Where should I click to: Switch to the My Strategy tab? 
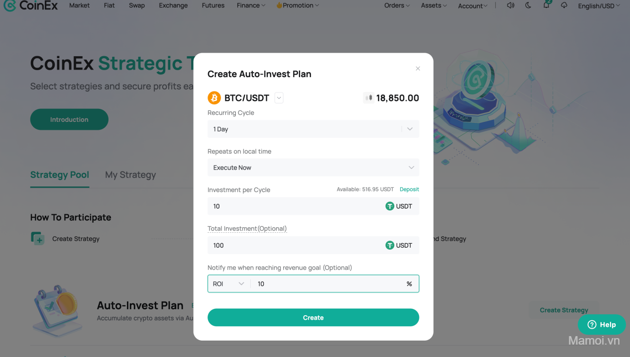(130, 175)
